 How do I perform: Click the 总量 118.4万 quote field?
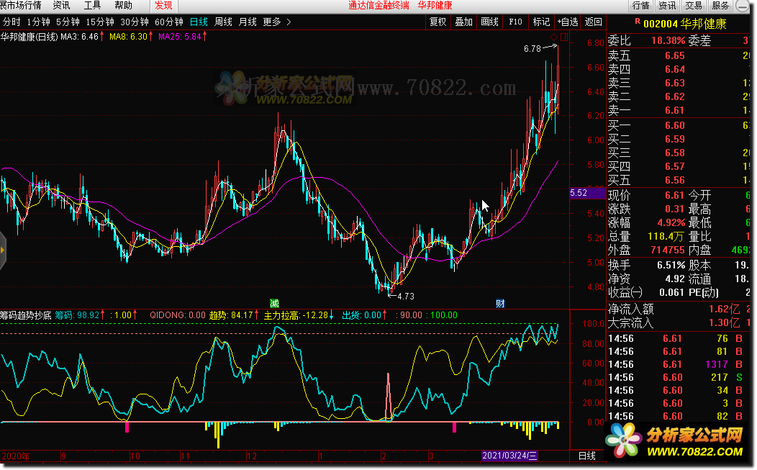(646, 237)
